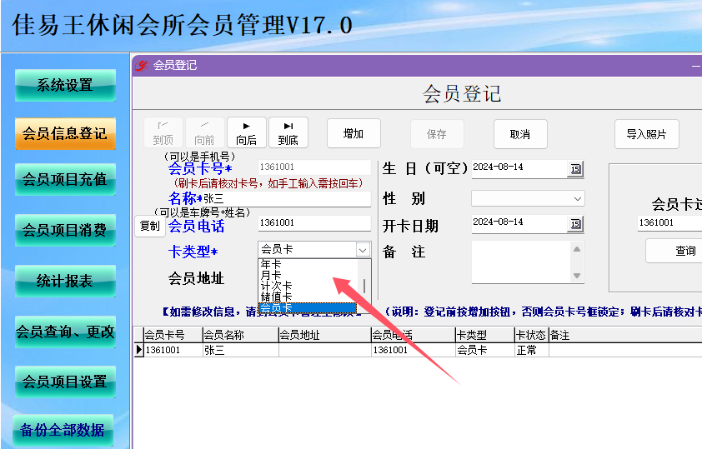
Task: Open the 系统设置 sidebar menu
Action: 65,85
